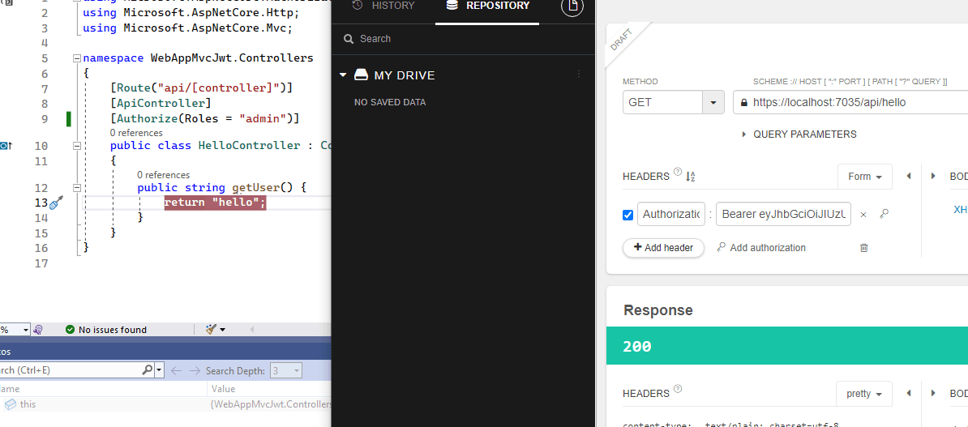Click the help icon next to Response HEADERS
The height and width of the screenshot is (427, 968).
pos(678,389)
